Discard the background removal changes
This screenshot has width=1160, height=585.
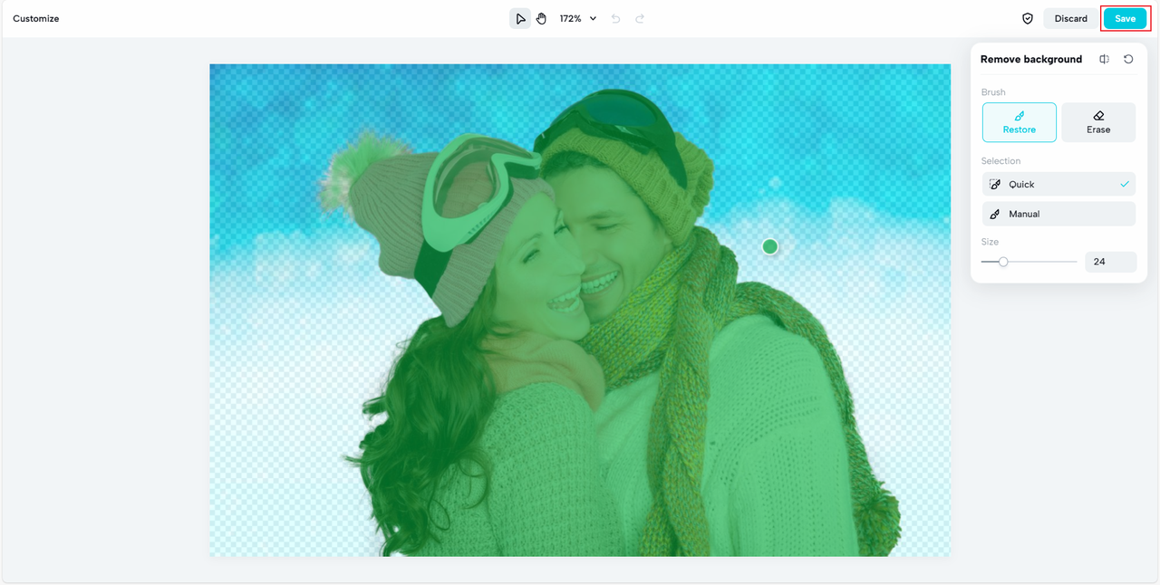pyautogui.click(x=1070, y=18)
